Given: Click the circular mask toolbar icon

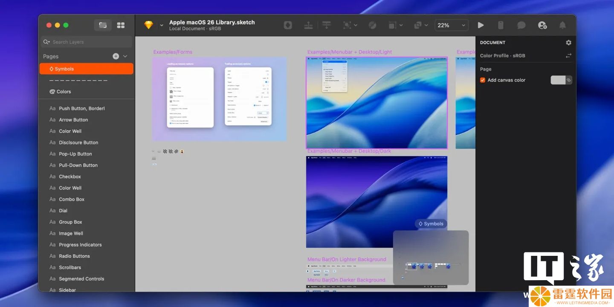Looking at the screenshot, I should coord(372,25).
